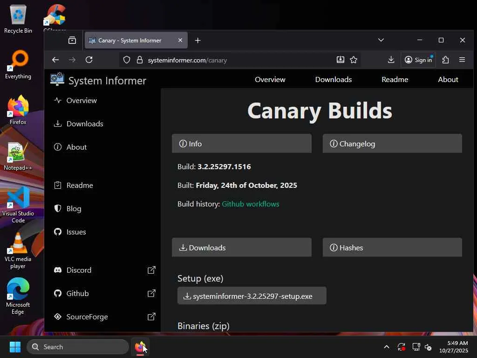Click the Firefox recent browsing view icon
Viewport: 477px width, 358px height.
[72, 40]
